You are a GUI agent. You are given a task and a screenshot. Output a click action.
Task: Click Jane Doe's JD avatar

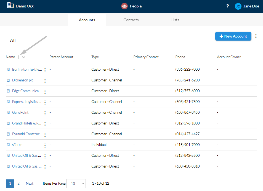[238, 6]
